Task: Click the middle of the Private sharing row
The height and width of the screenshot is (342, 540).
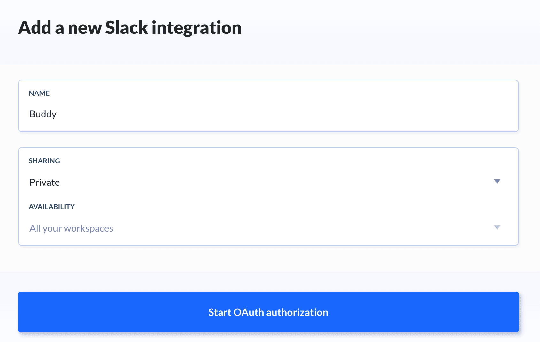Action: pyautogui.click(x=262, y=182)
